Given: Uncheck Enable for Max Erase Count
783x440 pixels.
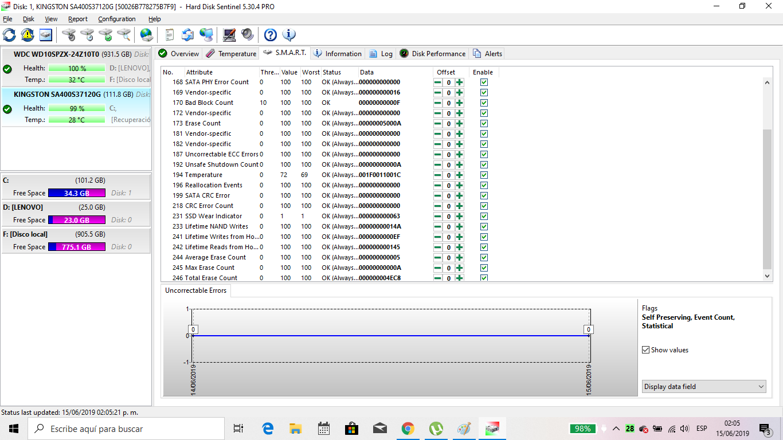Looking at the screenshot, I should tap(484, 268).
